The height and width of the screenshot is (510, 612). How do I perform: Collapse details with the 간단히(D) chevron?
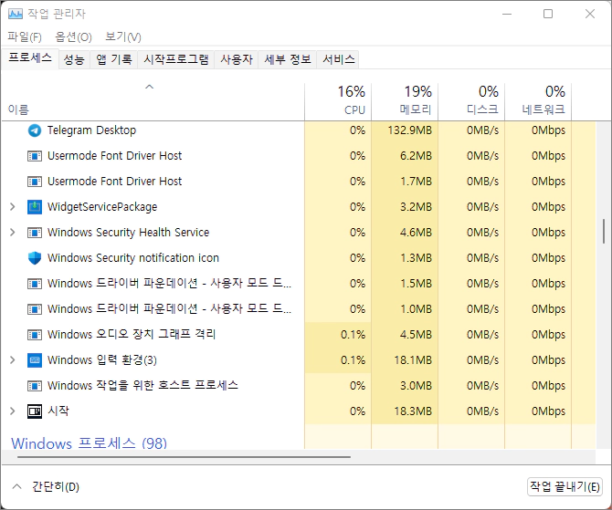tap(16, 486)
